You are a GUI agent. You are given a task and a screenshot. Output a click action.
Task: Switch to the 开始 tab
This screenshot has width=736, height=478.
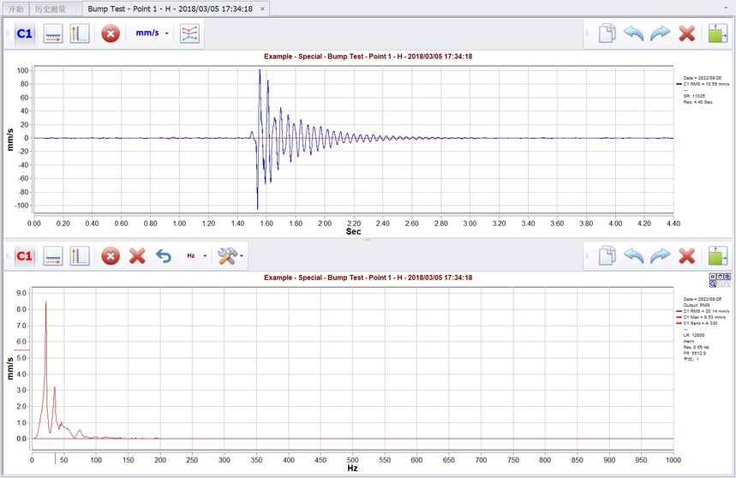[x=15, y=9]
